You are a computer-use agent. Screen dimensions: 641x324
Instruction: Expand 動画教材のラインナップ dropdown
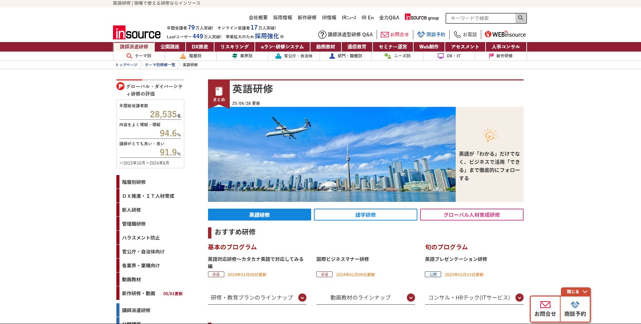[x=411, y=298]
